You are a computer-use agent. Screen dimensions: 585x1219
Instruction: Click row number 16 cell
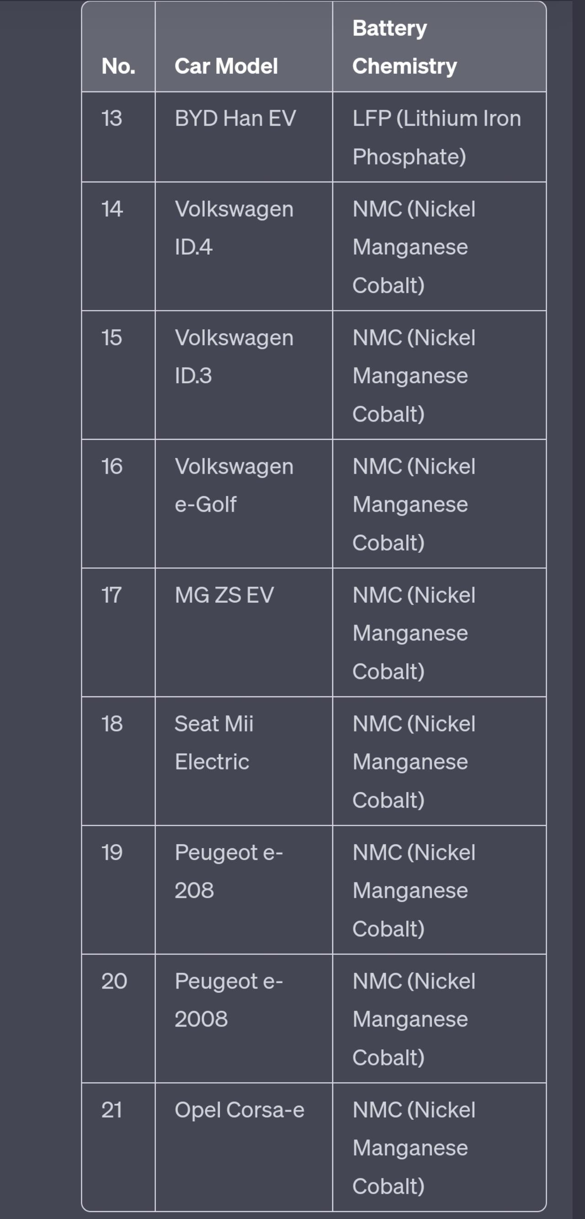[118, 503]
